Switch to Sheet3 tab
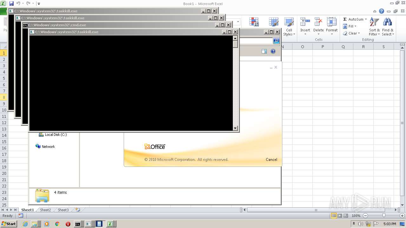The height and width of the screenshot is (228, 406). pyautogui.click(x=63, y=210)
